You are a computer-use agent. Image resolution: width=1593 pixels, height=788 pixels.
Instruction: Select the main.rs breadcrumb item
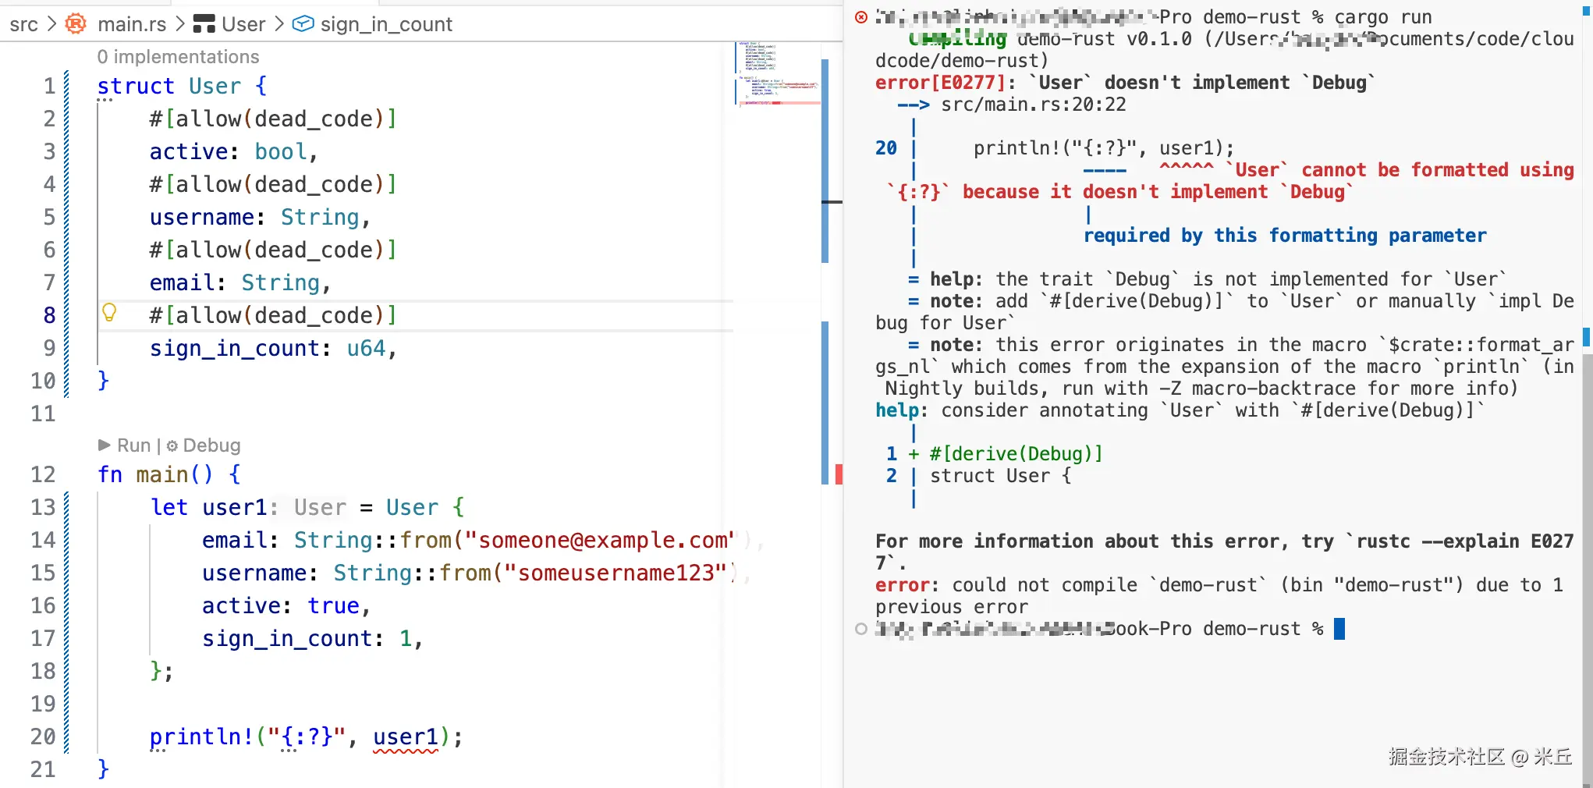click(x=132, y=24)
